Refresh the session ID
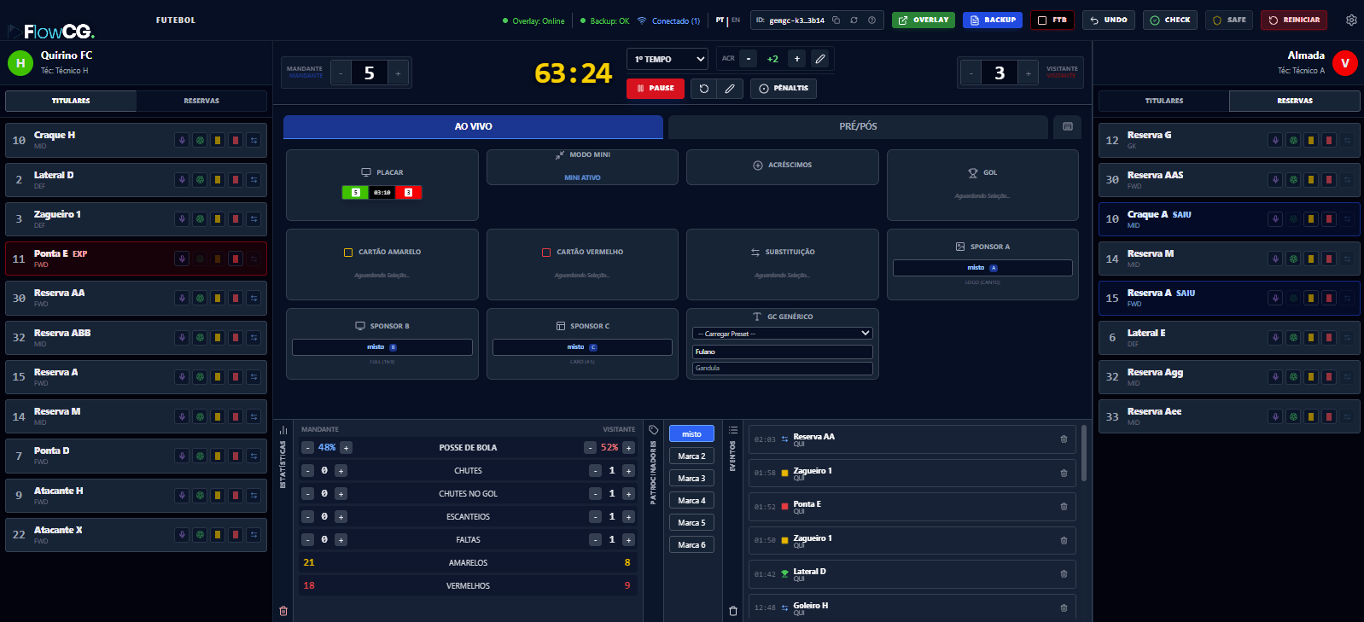 pyautogui.click(x=854, y=20)
